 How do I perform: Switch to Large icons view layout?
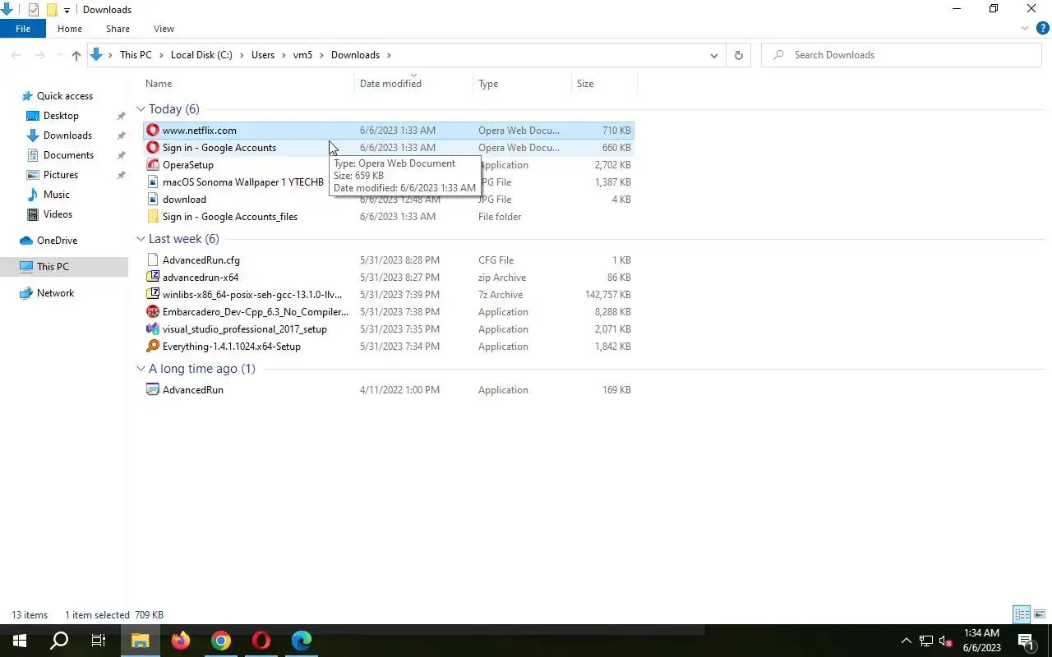(1040, 614)
